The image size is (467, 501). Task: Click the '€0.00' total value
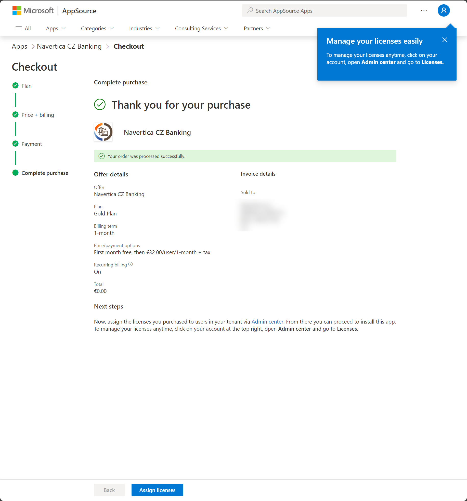click(100, 291)
